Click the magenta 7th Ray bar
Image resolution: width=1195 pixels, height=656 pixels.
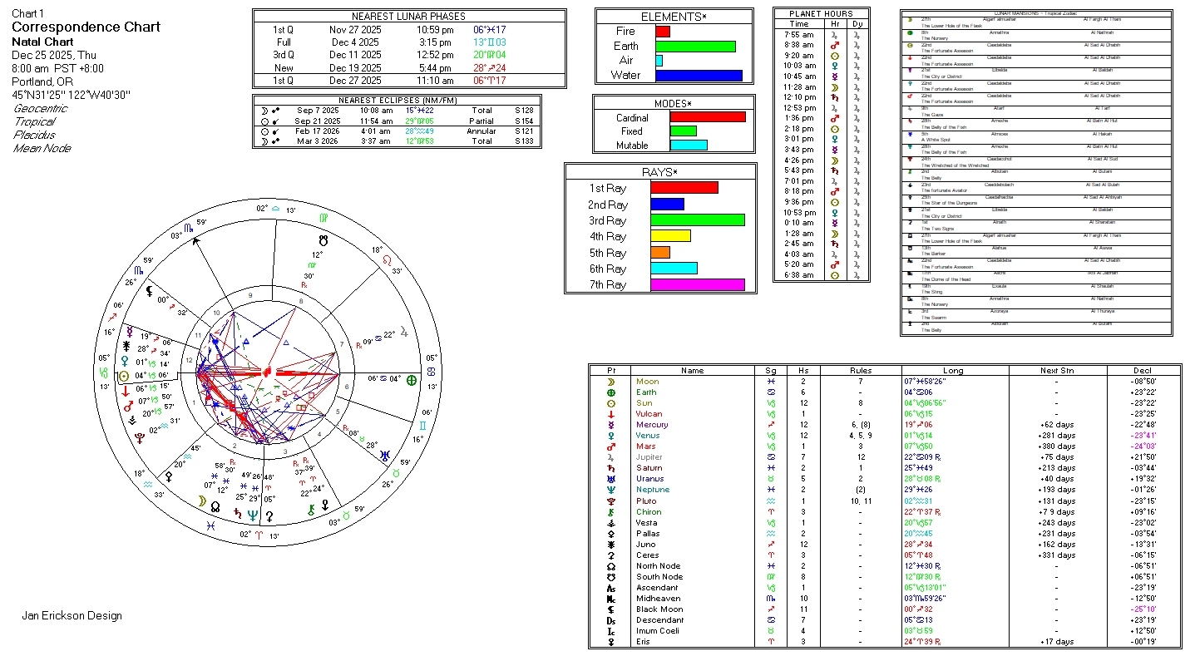coord(697,285)
